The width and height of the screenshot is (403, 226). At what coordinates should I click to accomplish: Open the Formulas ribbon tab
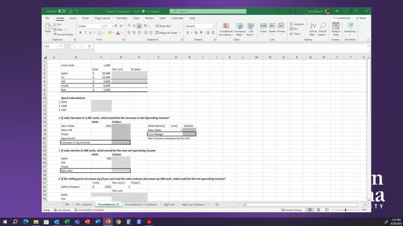[x=121, y=18]
